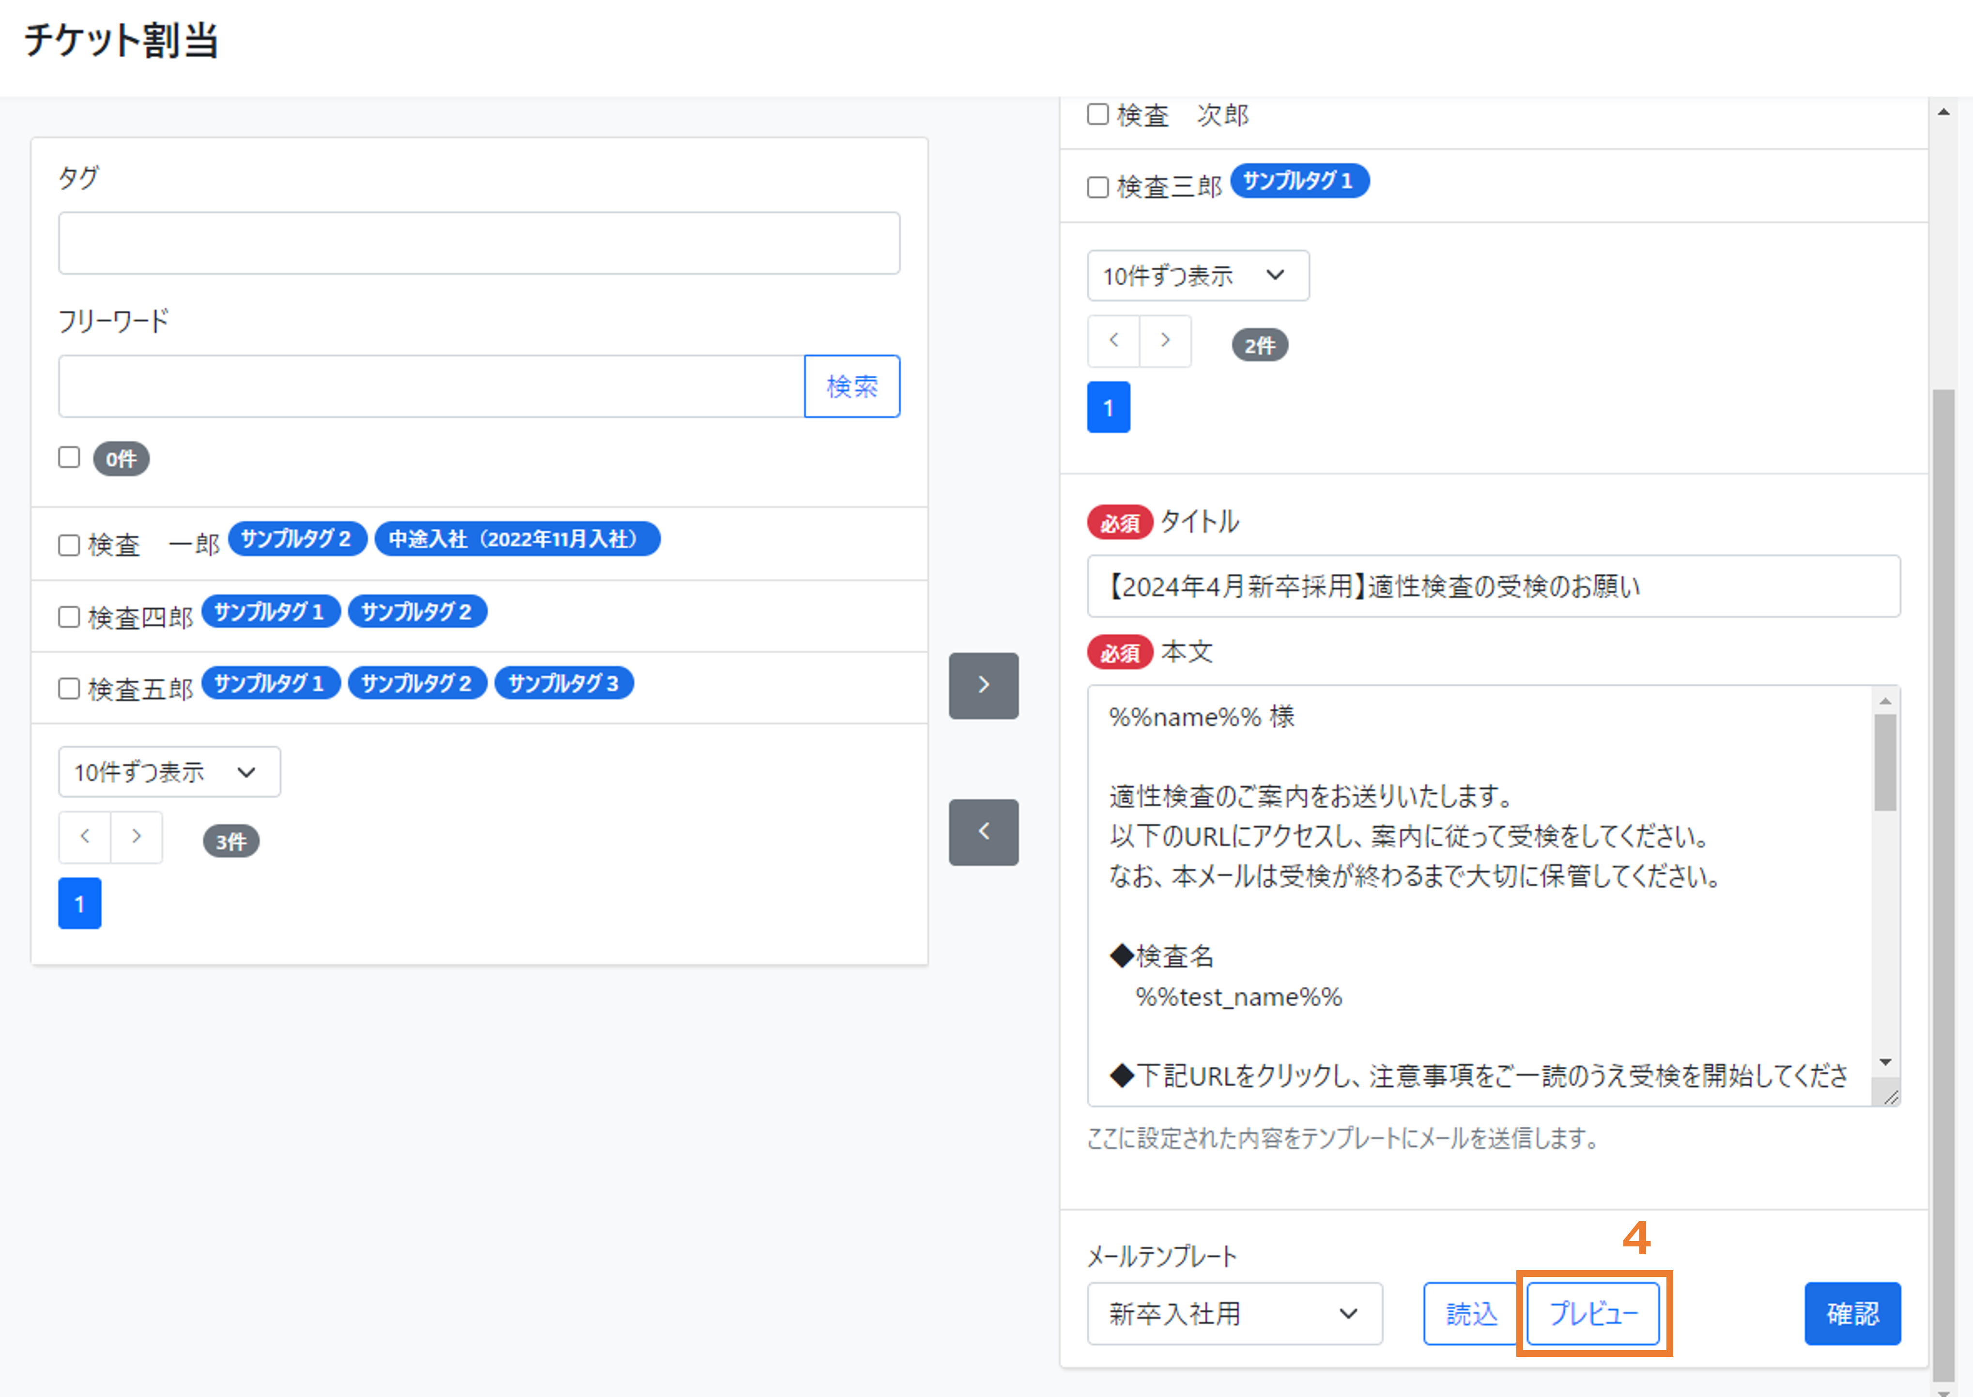The height and width of the screenshot is (1397, 1973).
Task: Move selected examinees right with the arrow button
Action: point(983,685)
